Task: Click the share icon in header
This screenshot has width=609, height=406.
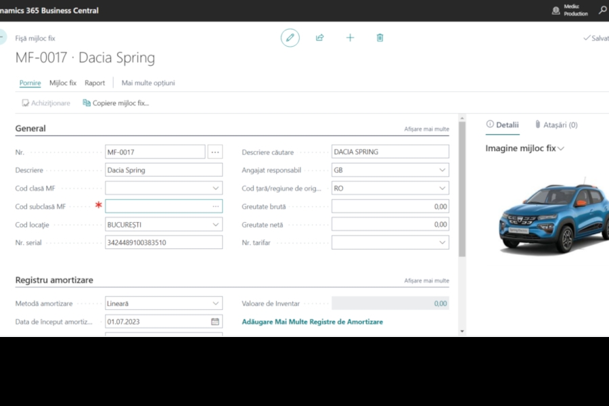Action: click(320, 38)
